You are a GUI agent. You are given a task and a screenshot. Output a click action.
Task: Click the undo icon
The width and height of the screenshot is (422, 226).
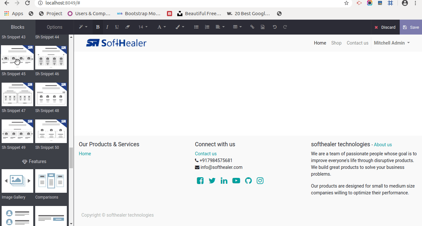(275, 27)
